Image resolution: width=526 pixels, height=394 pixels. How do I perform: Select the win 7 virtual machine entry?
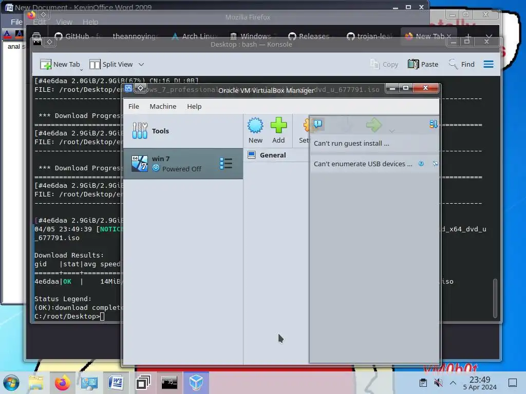point(183,164)
